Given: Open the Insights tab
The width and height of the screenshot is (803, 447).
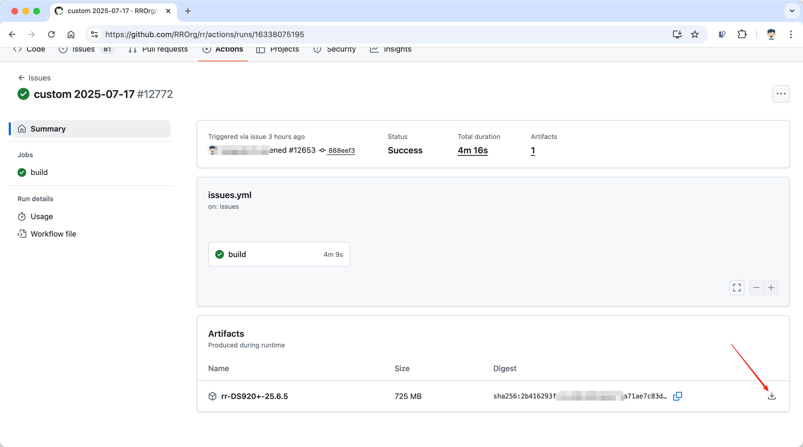Looking at the screenshot, I should [391, 50].
